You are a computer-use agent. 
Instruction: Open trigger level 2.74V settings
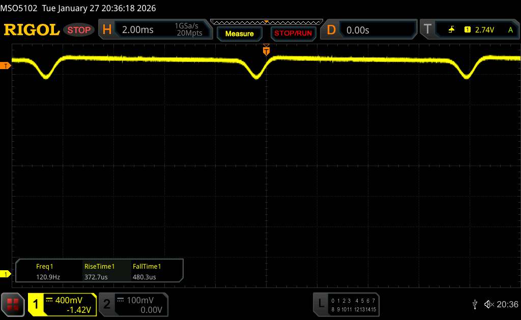(483, 30)
